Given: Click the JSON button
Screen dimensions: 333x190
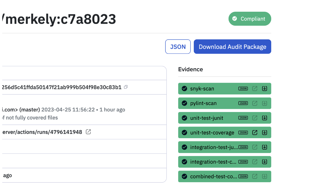Looking at the screenshot, I should (178, 47).
